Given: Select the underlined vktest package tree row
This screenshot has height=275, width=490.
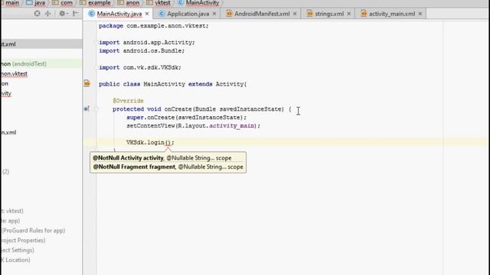Looking at the screenshot, I should tap(14, 74).
